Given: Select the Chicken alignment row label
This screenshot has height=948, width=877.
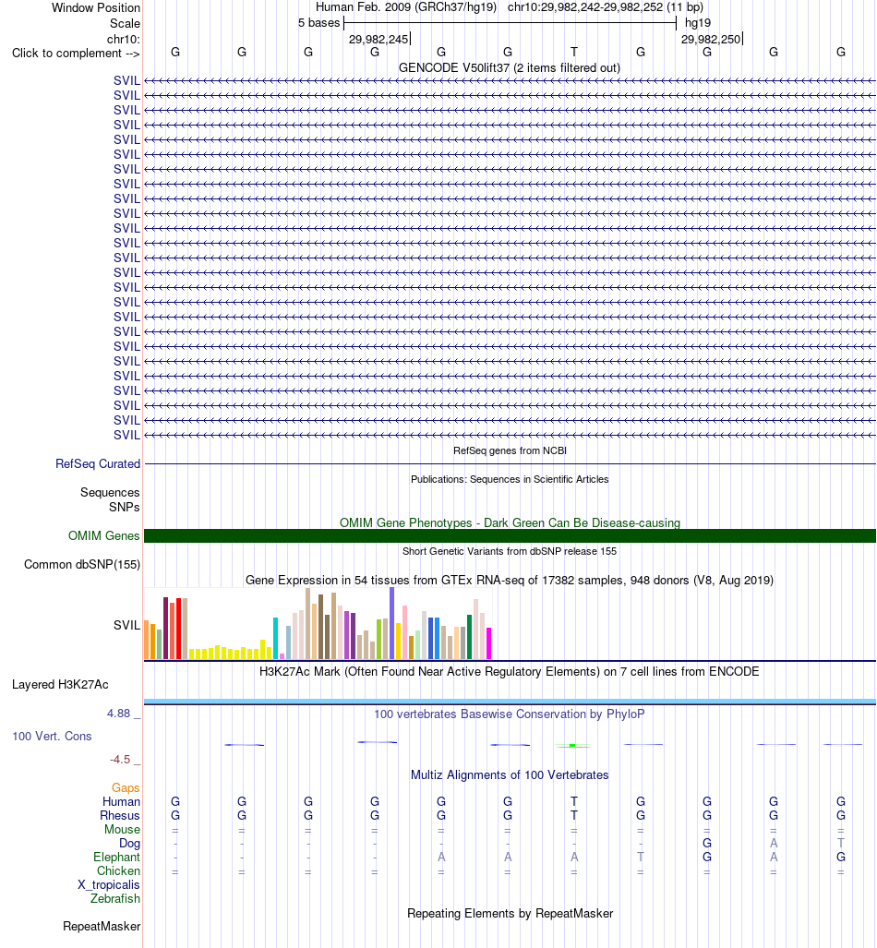Looking at the screenshot, I should click(x=118, y=871).
